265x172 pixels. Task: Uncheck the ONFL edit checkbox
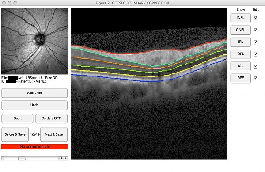tap(255, 30)
